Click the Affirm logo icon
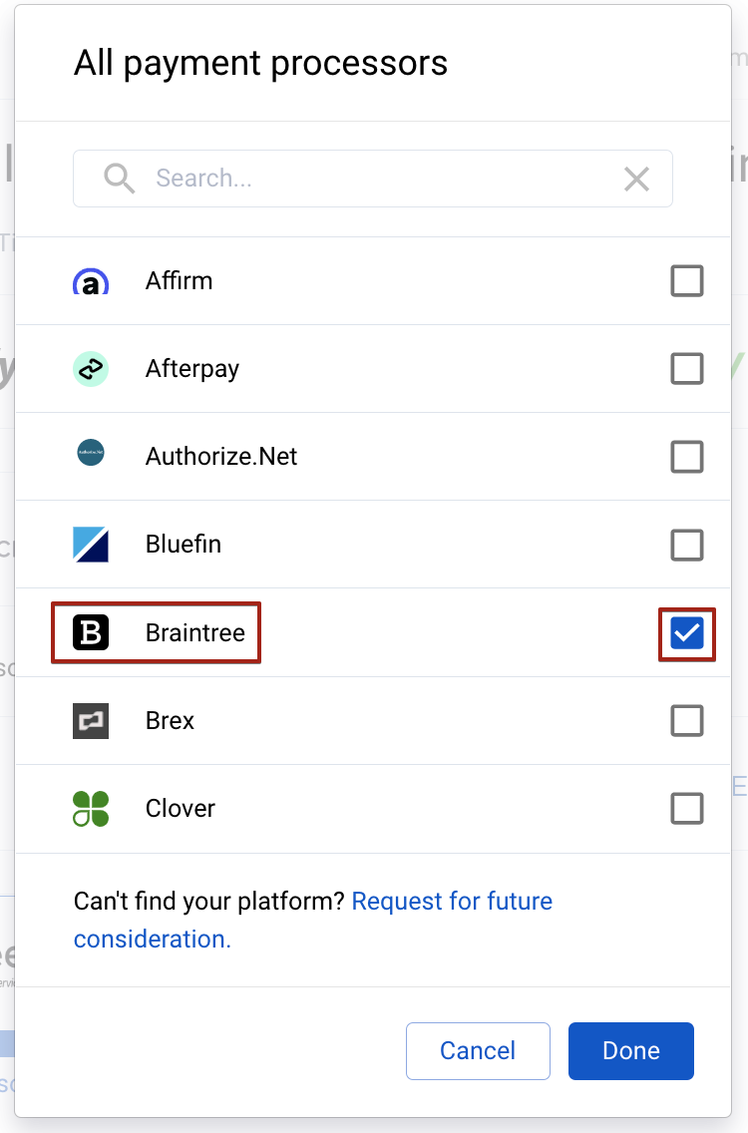Image resolution: width=748 pixels, height=1133 pixels. pos(90,280)
